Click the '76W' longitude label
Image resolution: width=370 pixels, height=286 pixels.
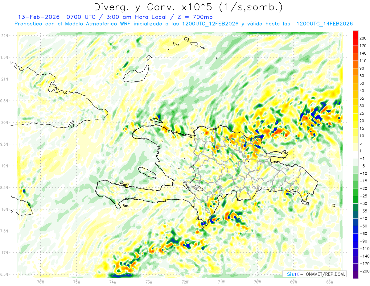[x=40, y=281]
